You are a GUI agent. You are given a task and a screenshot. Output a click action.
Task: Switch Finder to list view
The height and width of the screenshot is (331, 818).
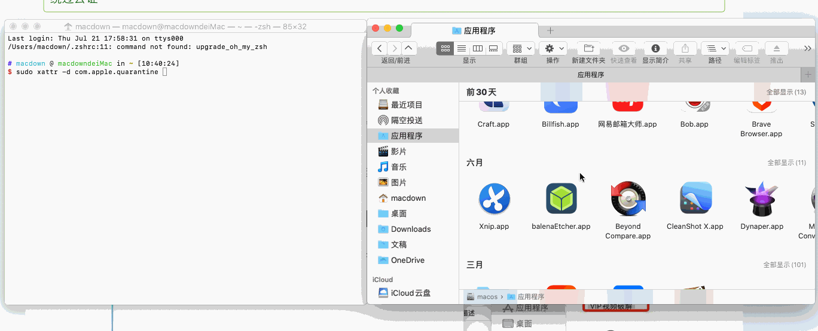[x=461, y=48]
